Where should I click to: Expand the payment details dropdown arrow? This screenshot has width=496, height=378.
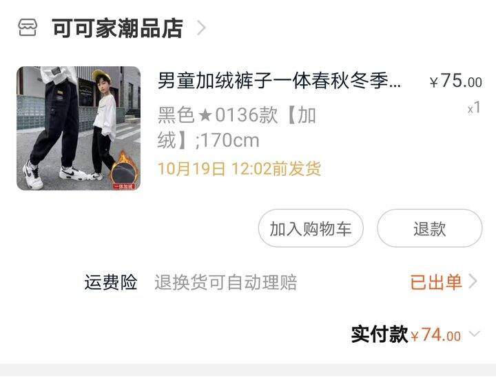coord(475,334)
